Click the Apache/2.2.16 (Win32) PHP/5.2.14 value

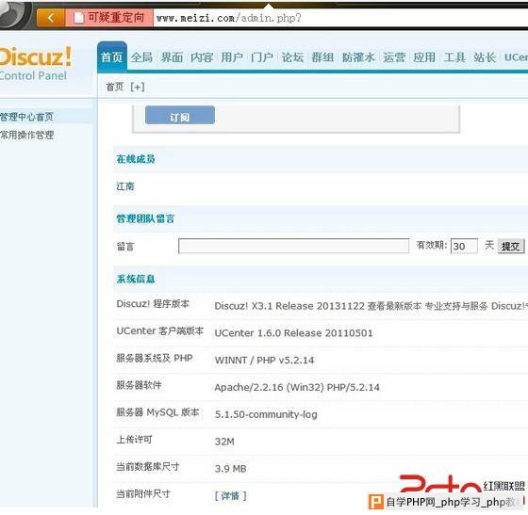297,387
